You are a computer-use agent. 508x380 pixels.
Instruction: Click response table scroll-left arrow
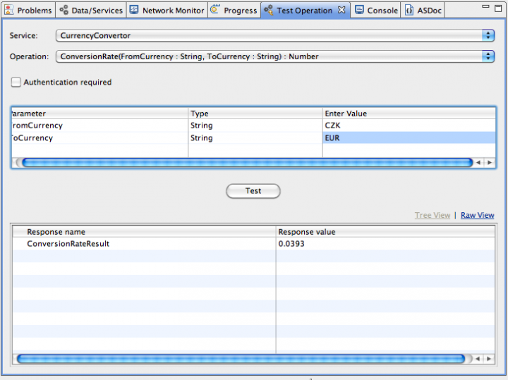click(x=478, y=359)
